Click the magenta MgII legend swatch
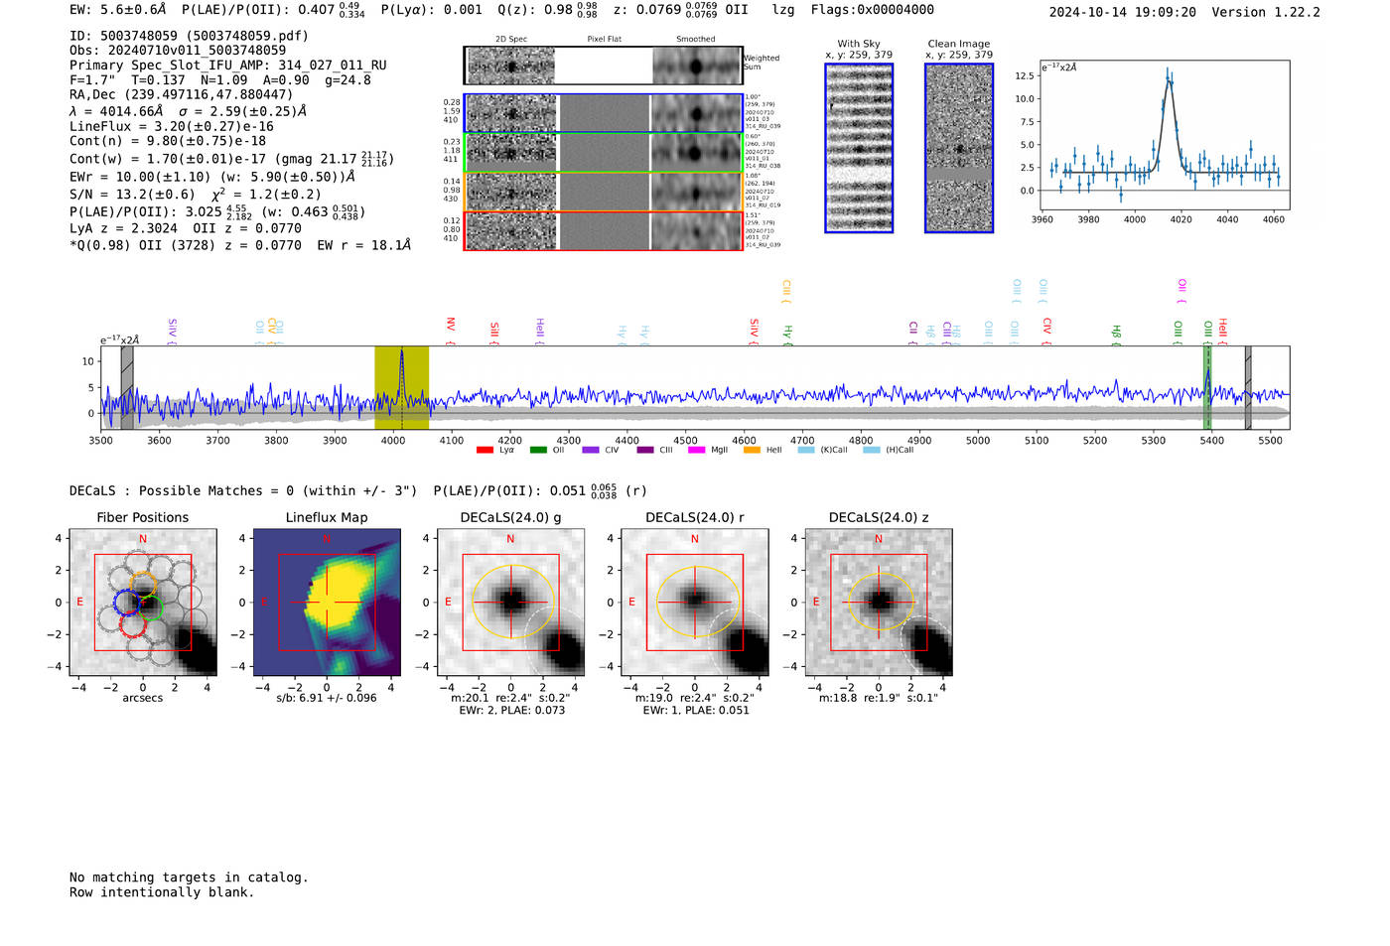1390x946 pixels. pos(696,450)
